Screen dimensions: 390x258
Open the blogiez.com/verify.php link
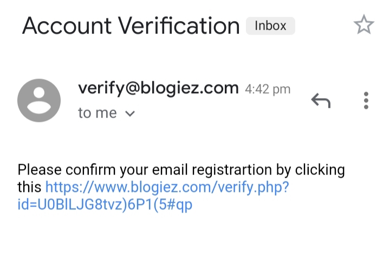tap(167, 187)
